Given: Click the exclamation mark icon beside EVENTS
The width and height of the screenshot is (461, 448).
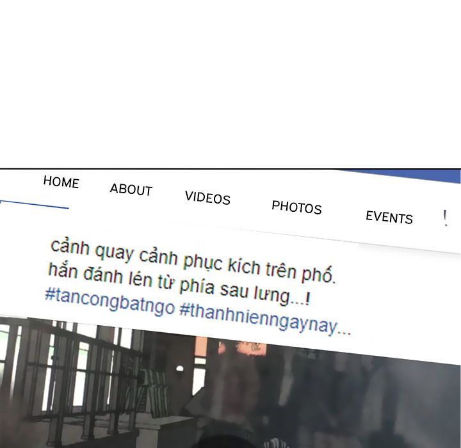Looking at the screenshot, I should click(x=445, y=219).
